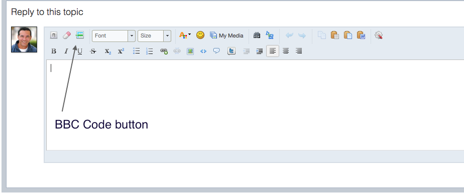Toggle bold formatting

(54, 51)
